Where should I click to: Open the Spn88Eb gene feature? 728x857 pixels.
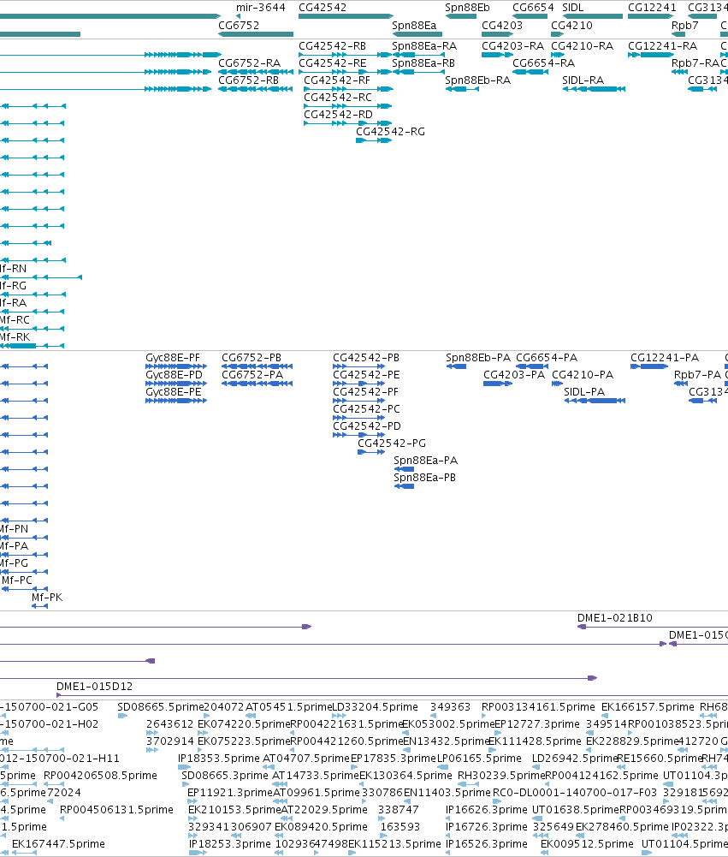click(x=461, y=16)
